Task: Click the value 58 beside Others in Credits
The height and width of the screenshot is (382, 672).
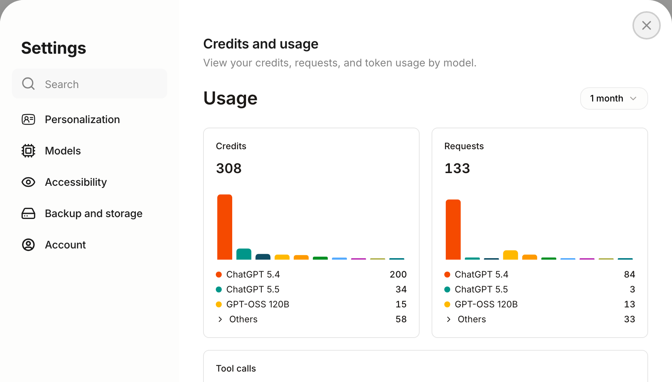Action: click(x=401, y=319)
